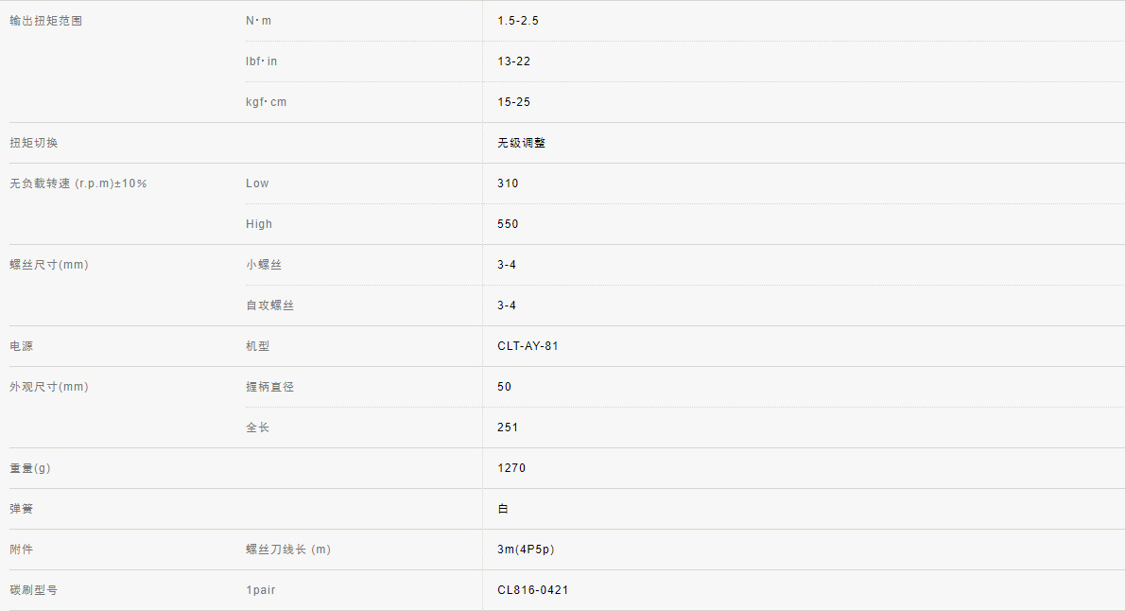Click the Low speed label

point(257,183)
